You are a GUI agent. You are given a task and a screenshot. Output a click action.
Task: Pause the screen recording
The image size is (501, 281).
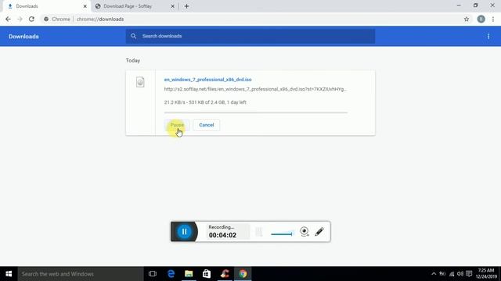[x=185, y=232]
